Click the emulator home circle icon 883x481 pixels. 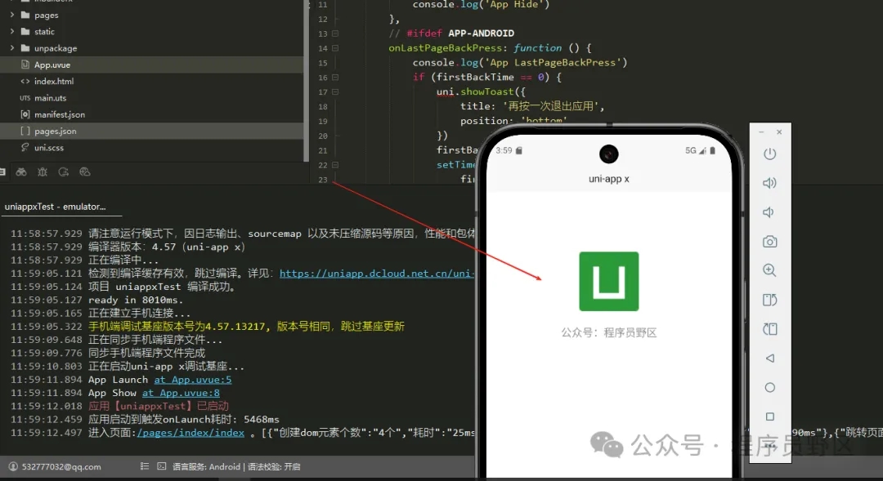770,388
